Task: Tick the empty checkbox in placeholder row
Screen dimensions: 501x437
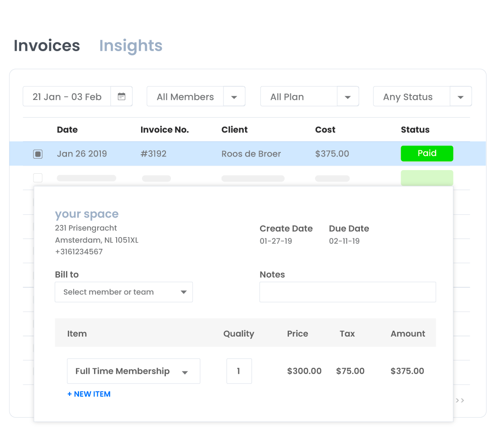Action: tap(38, 178)
